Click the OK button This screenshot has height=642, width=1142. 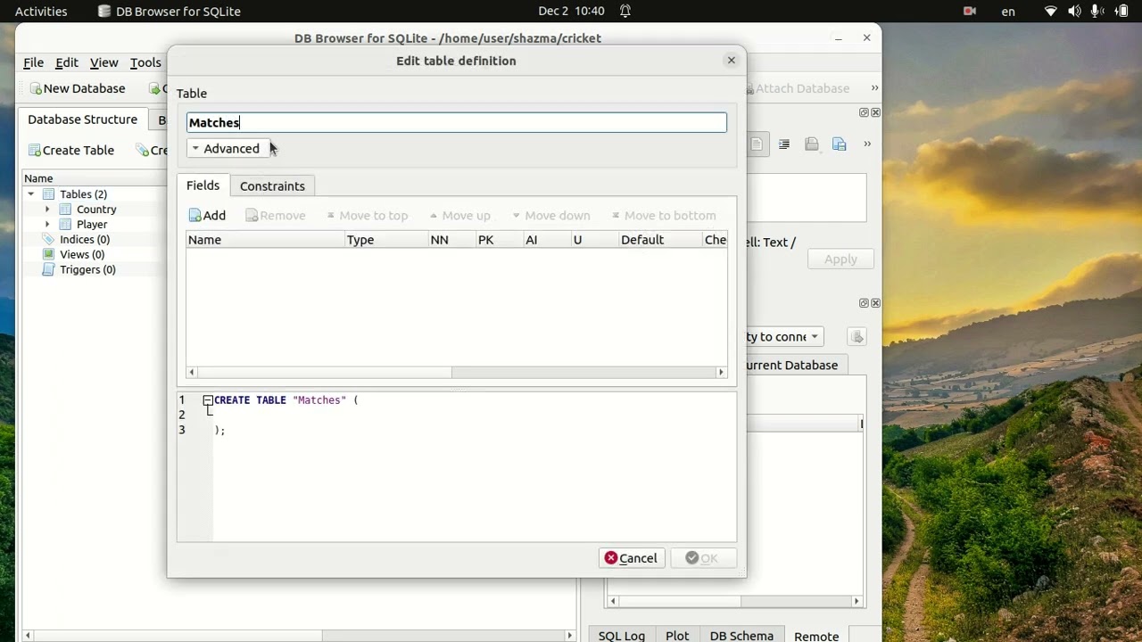(x=703, y=558)
